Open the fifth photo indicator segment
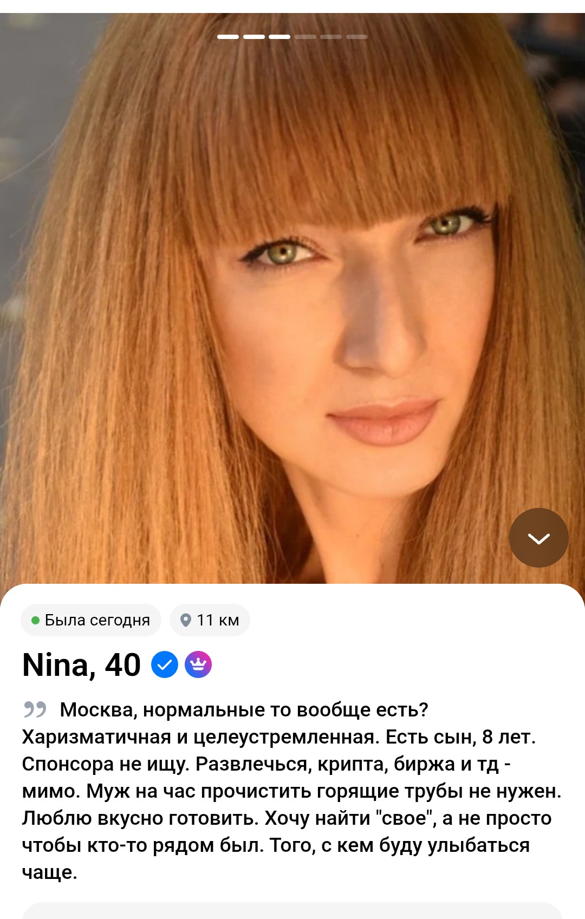 [331, 37]
